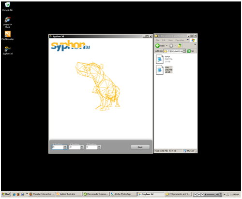Click the taskbar clock showing 11:00 AM

pyautogui.click(x=235, y=194)
